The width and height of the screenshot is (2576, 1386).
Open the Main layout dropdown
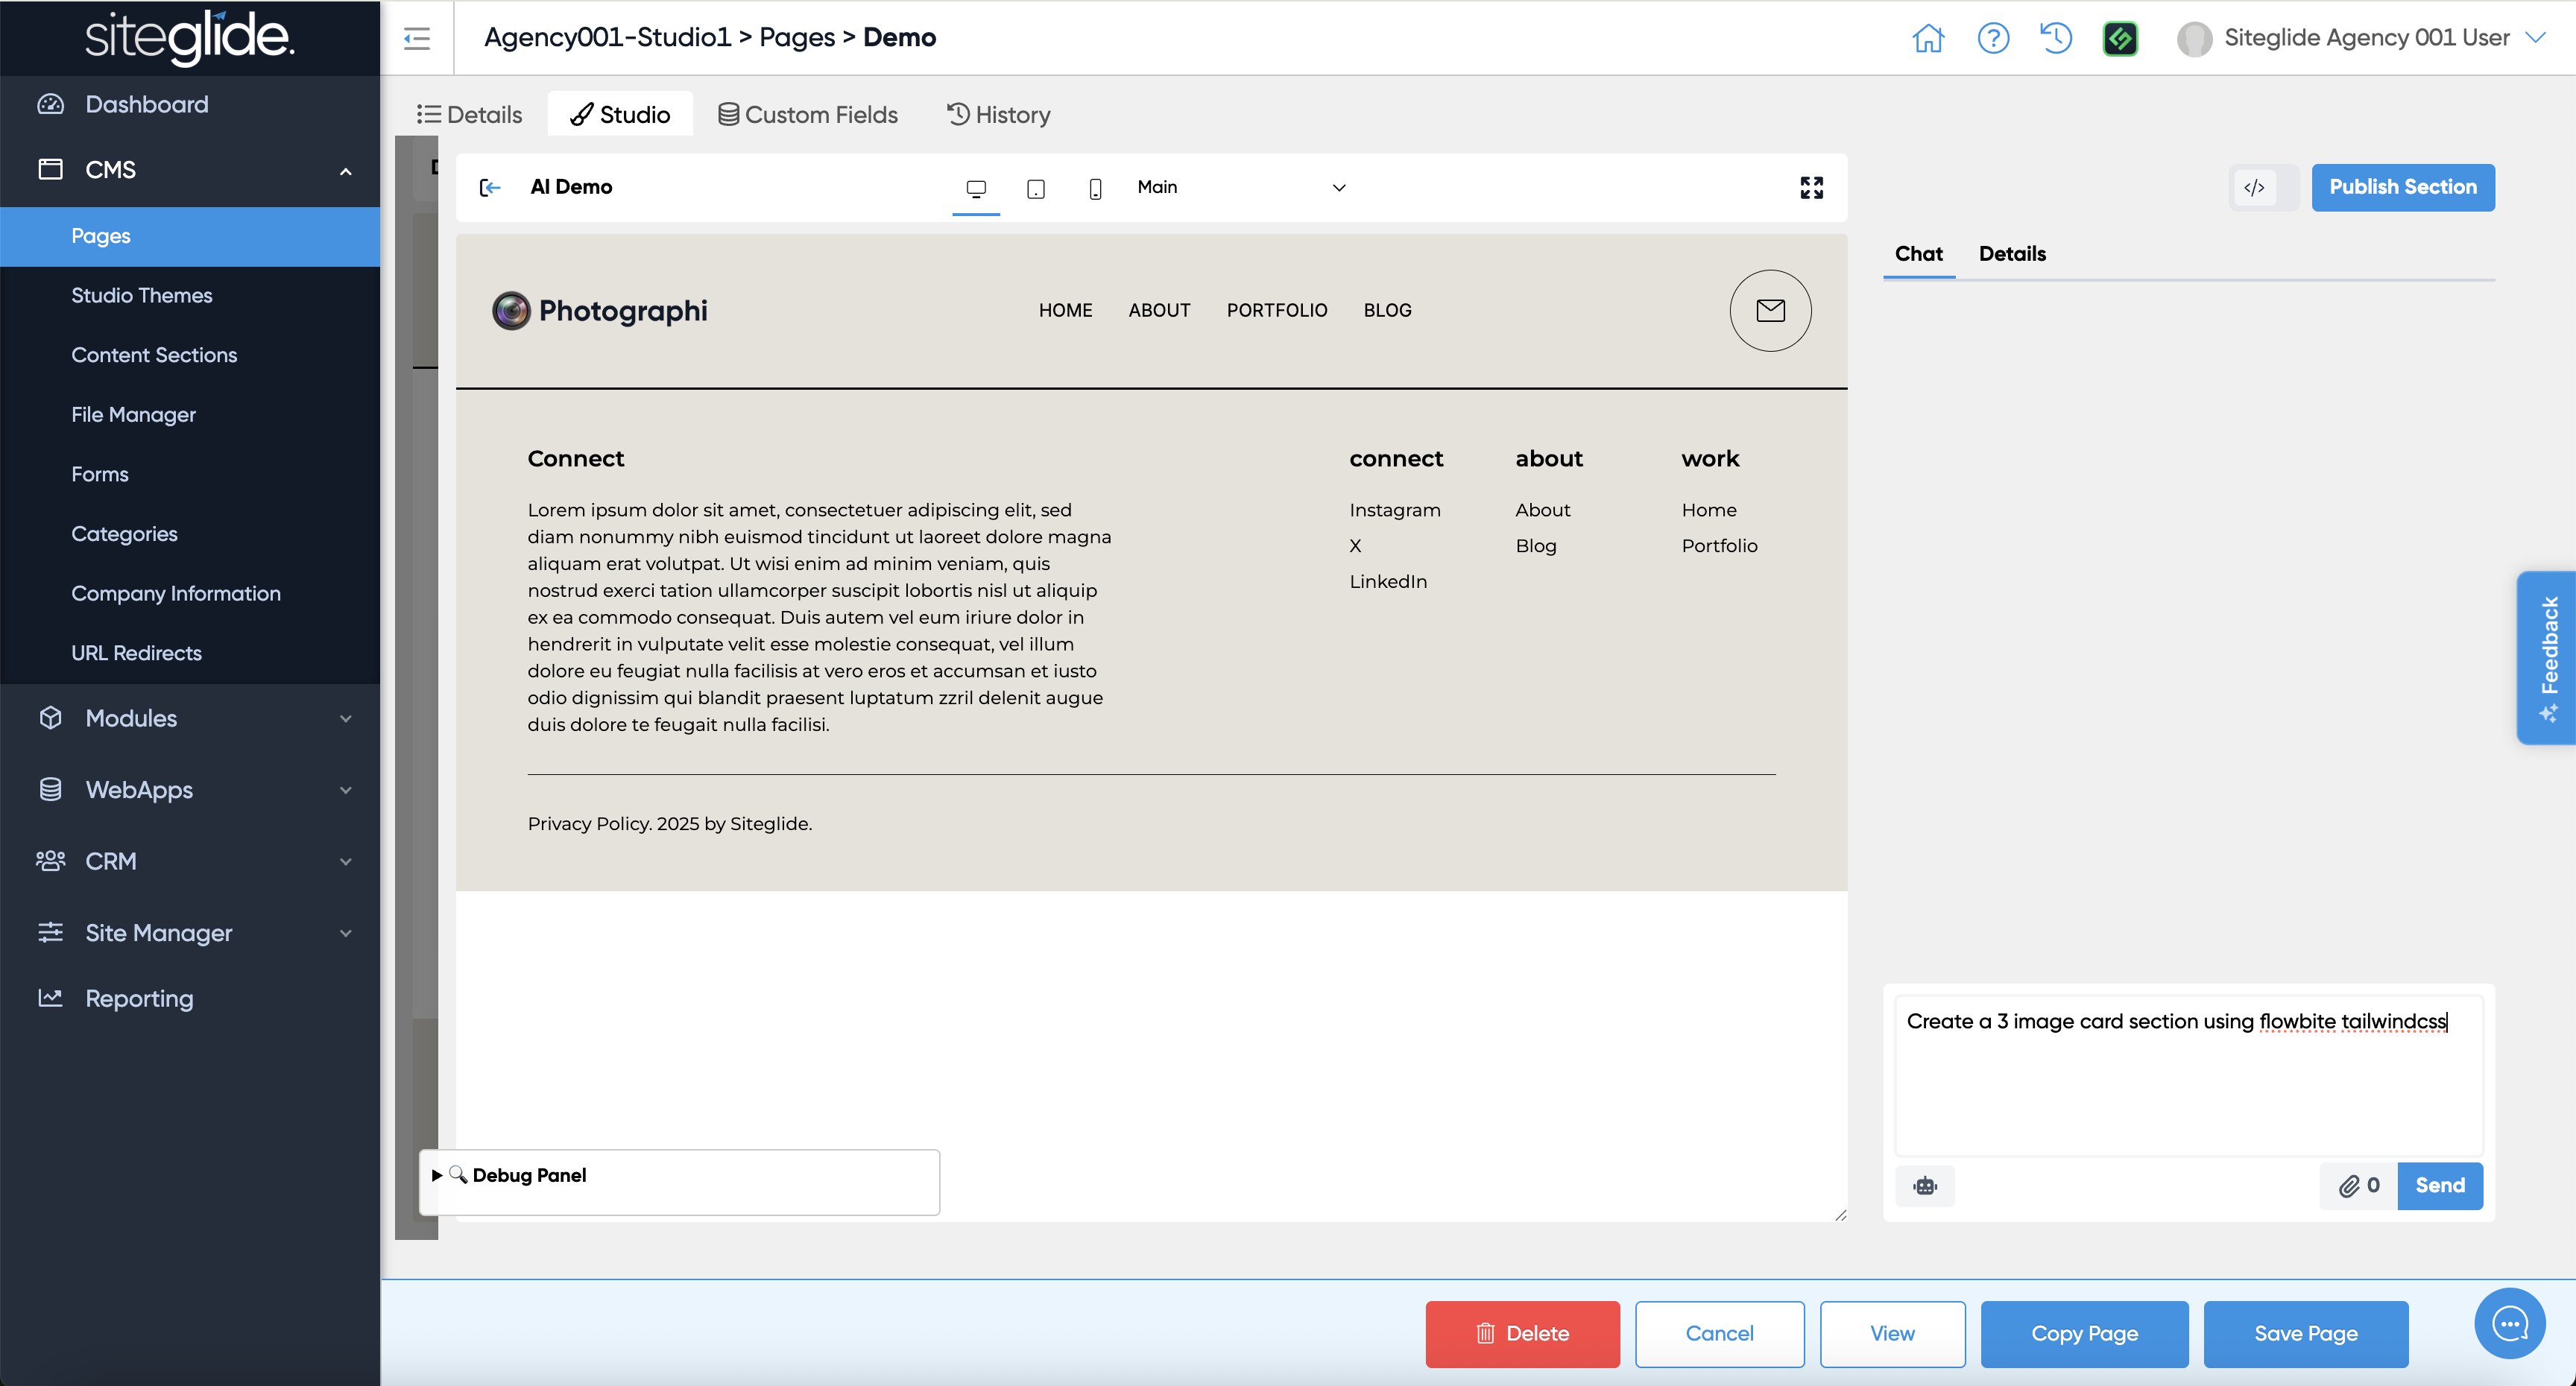coord(1240,187)
